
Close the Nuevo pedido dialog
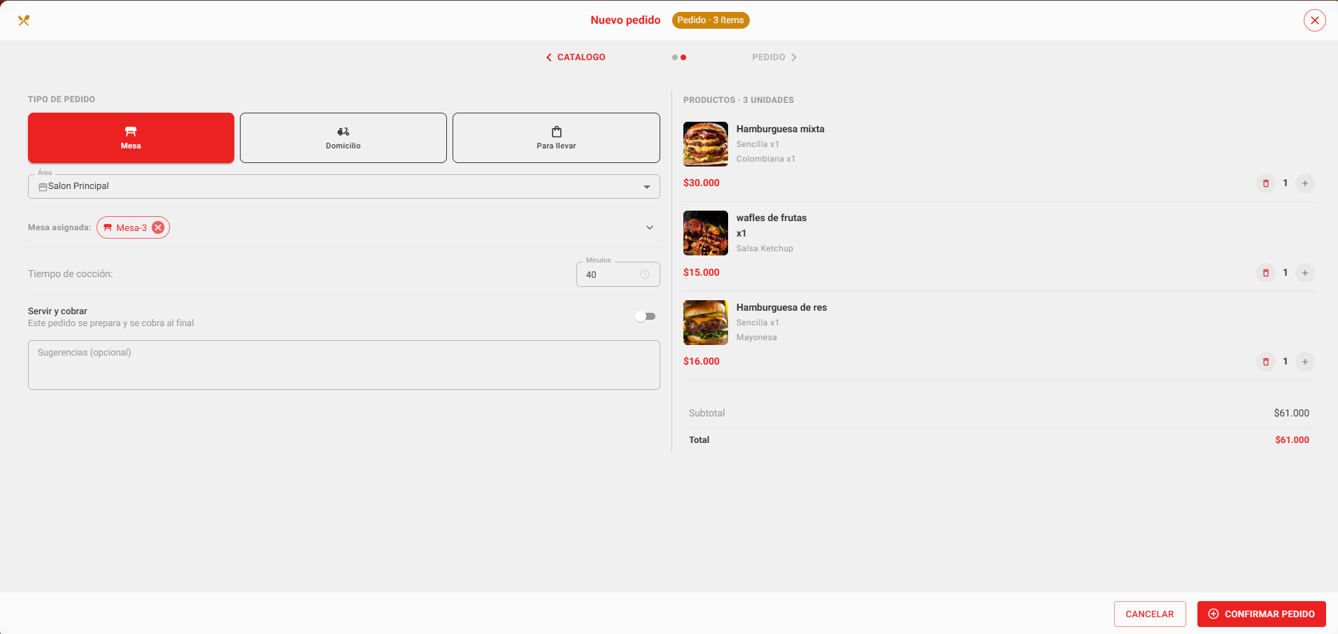[x=1314, y=20]
